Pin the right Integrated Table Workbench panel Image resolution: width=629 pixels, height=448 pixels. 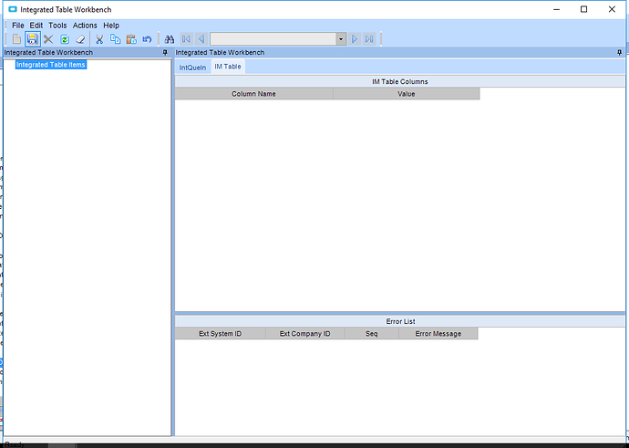(619, 53)
